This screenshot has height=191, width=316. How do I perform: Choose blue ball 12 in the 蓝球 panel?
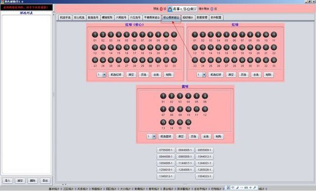(x=205, y=109)
